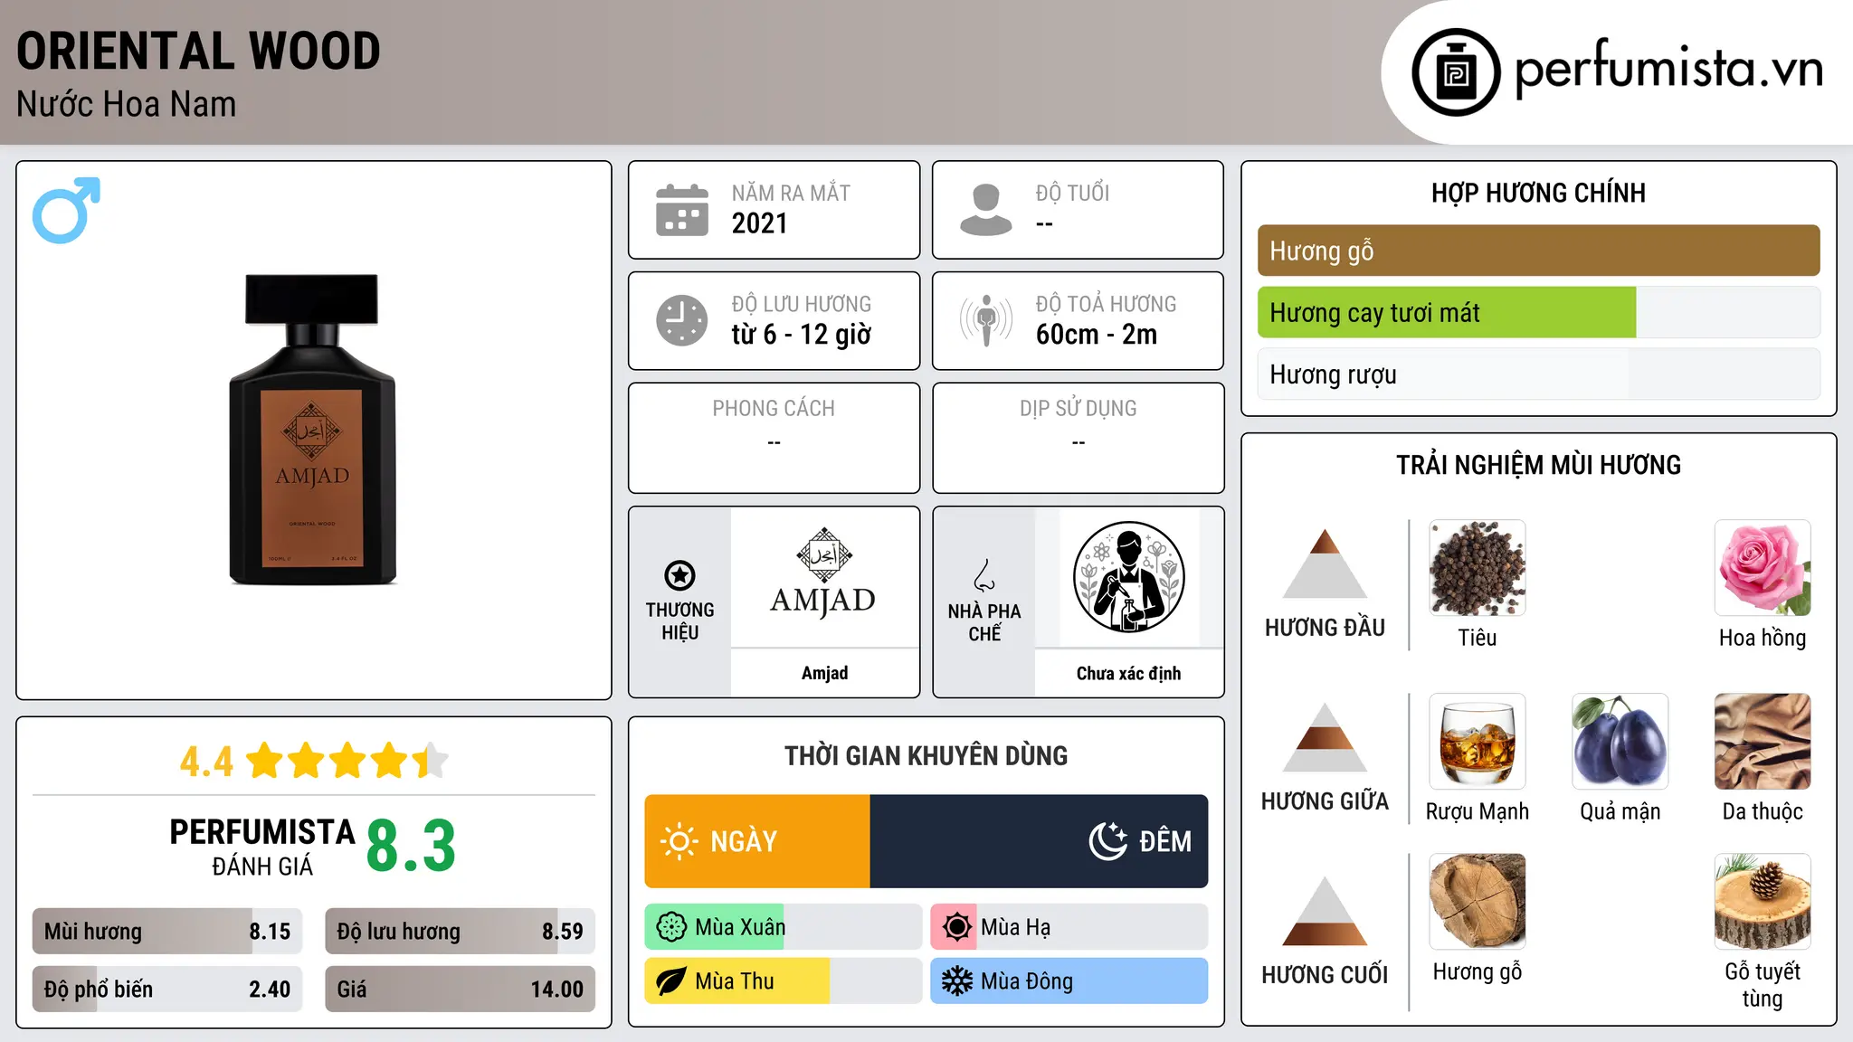The width and height of the screenshot is (1853, 1042).
Task: Click the Amjad brand name link
Action: (824, 673)
